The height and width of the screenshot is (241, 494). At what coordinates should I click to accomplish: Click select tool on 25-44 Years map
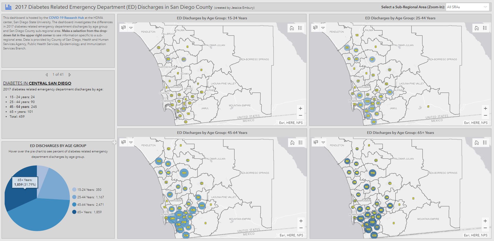pyautogui.click(x=315, y=28)
